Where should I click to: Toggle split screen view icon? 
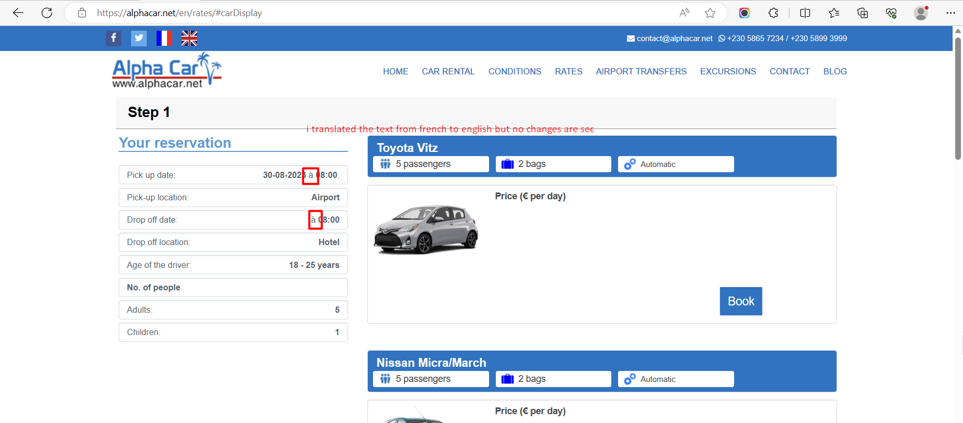(x=805, y=13)
